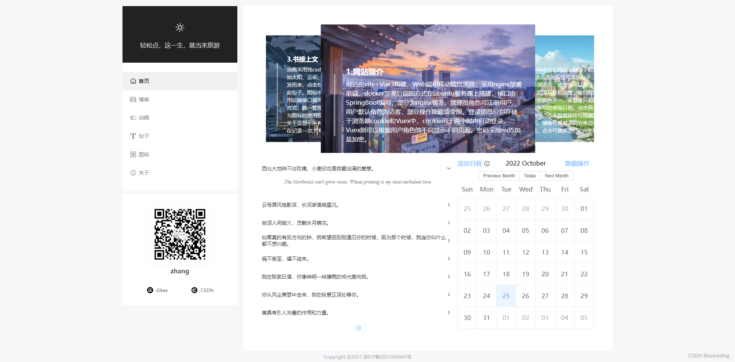Image resolution: width=735 pixels, height=362 pixels.
Task: Collapse the 西北大地种不出玫瑰 sentence
Action: pyautogui.click(x=356, y=169)
